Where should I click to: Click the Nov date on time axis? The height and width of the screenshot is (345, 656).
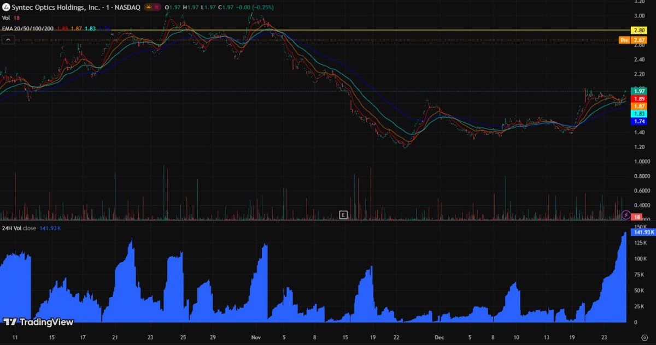click(x=255, y=338)
